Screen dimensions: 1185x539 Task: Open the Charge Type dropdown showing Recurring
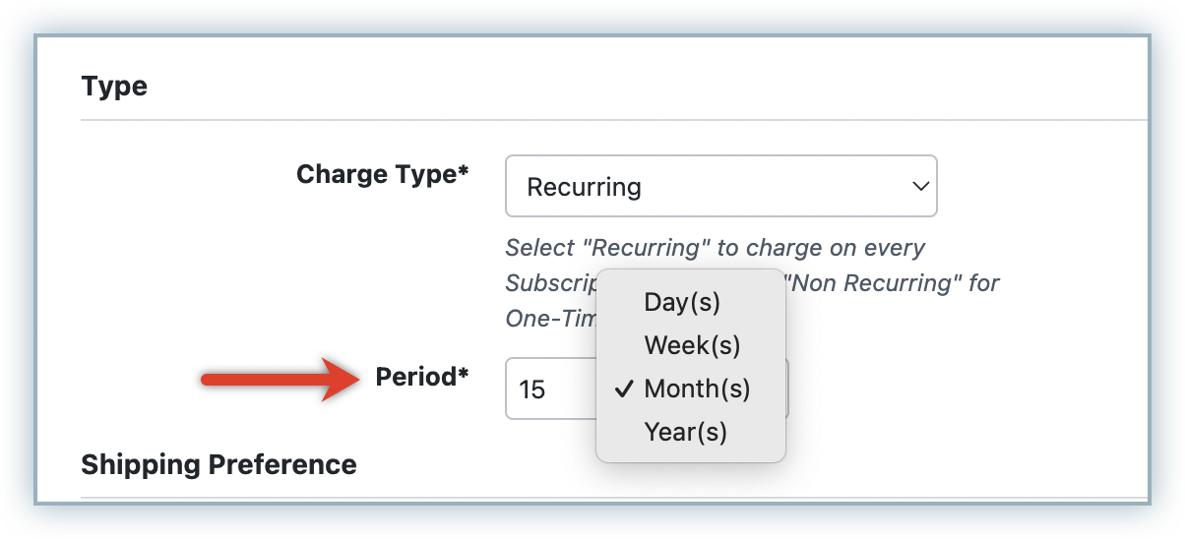coord(720,186)
